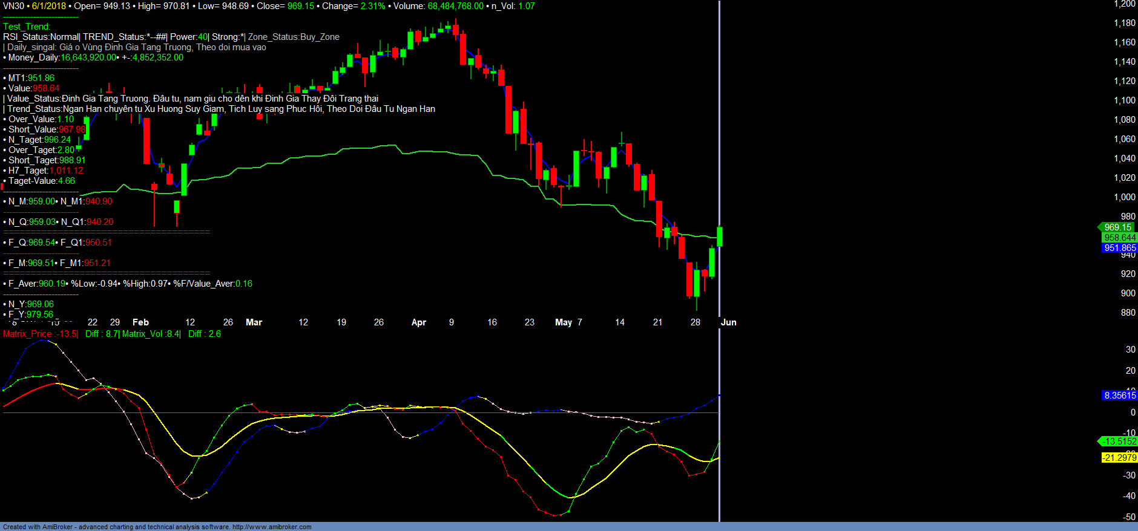The image size is (1138, 531).
Task: Click the H7_Taget value 1,011.12
Action: tap(67, 171)
